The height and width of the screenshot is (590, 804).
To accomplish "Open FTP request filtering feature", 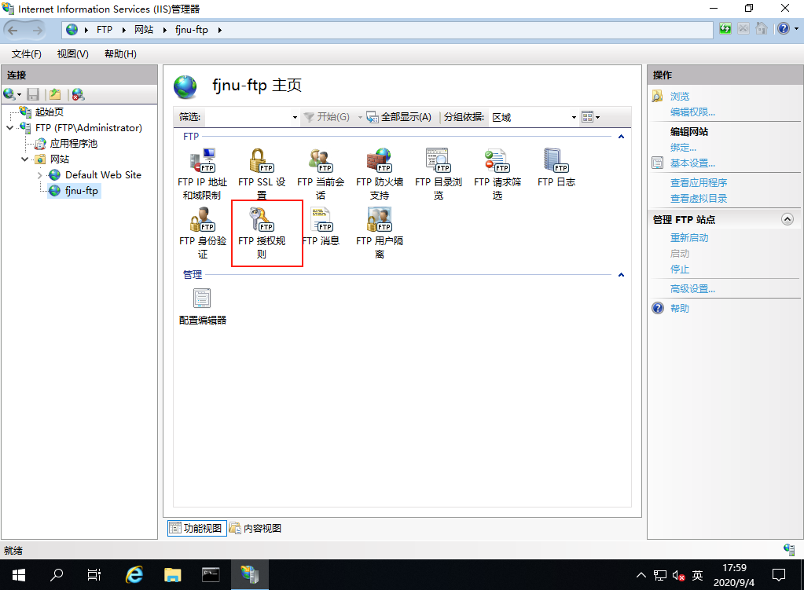I will (497, 174).
